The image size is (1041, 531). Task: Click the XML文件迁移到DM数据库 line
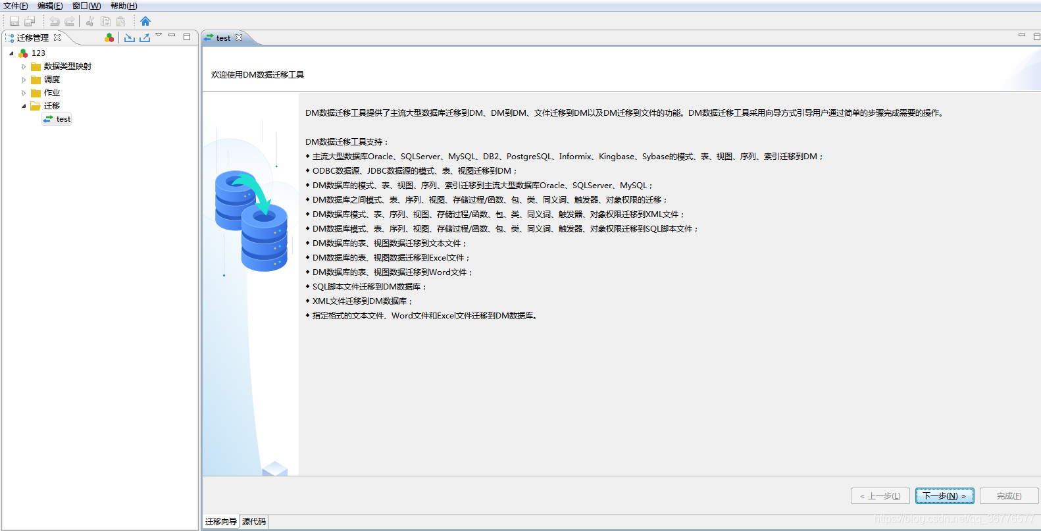(x=359, y=301)
